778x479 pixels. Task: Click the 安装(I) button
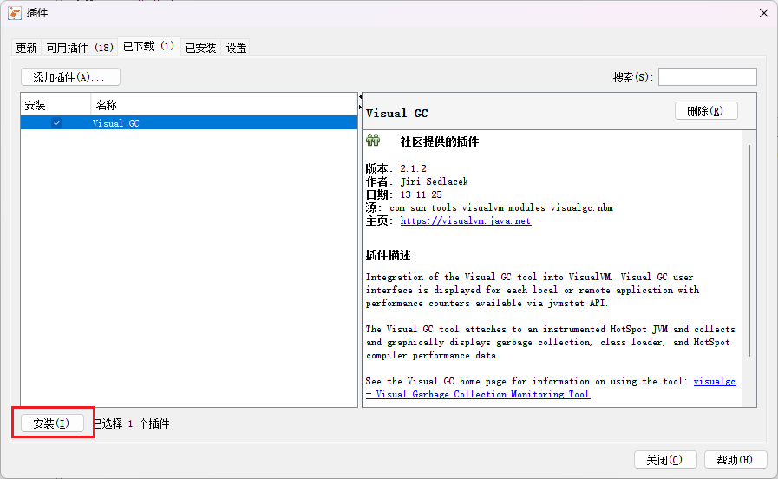tap(52, 423)
